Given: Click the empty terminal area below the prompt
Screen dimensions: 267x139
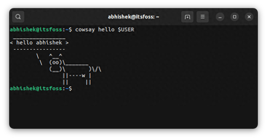Looking at the screenshot, I should pos(133,110).
